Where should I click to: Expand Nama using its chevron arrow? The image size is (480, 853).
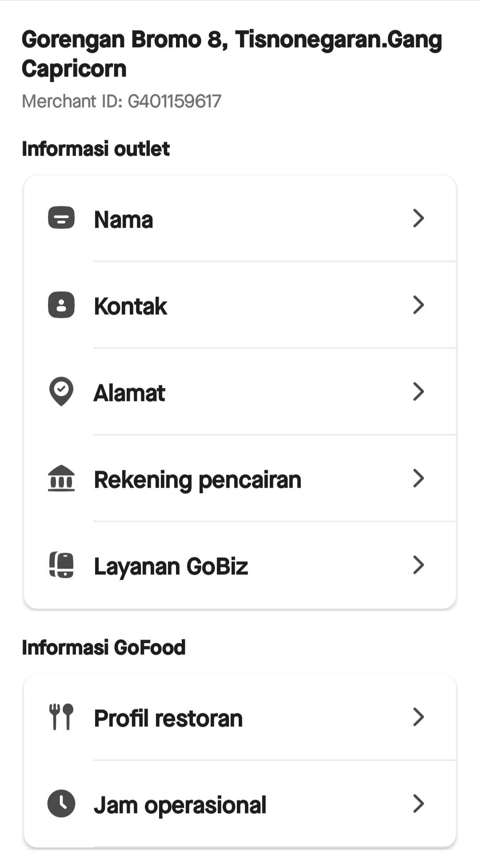tap(418, 218)
